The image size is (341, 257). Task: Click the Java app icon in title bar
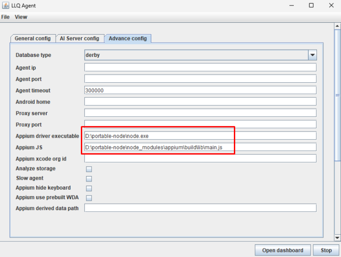coord(5,5)
